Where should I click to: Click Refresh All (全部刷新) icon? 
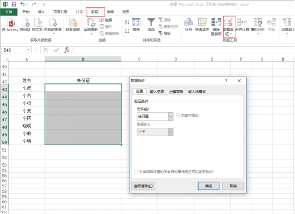(91, 23)
